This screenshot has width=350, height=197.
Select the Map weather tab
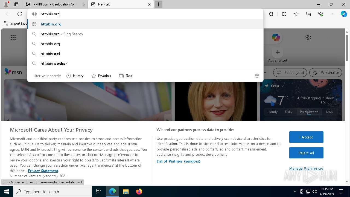(329, 112)
